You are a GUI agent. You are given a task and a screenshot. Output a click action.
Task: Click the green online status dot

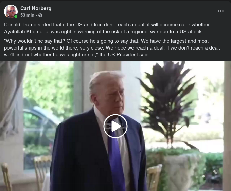pos(16,16)
